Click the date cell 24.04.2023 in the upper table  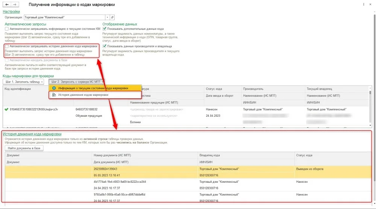213,116
